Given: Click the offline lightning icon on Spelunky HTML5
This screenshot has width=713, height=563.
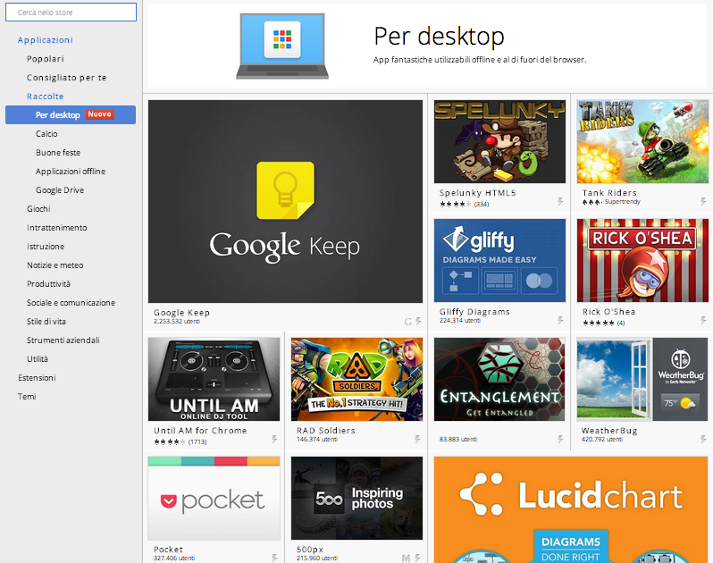Looking at the screenshot, I should [x=560, y=201].
